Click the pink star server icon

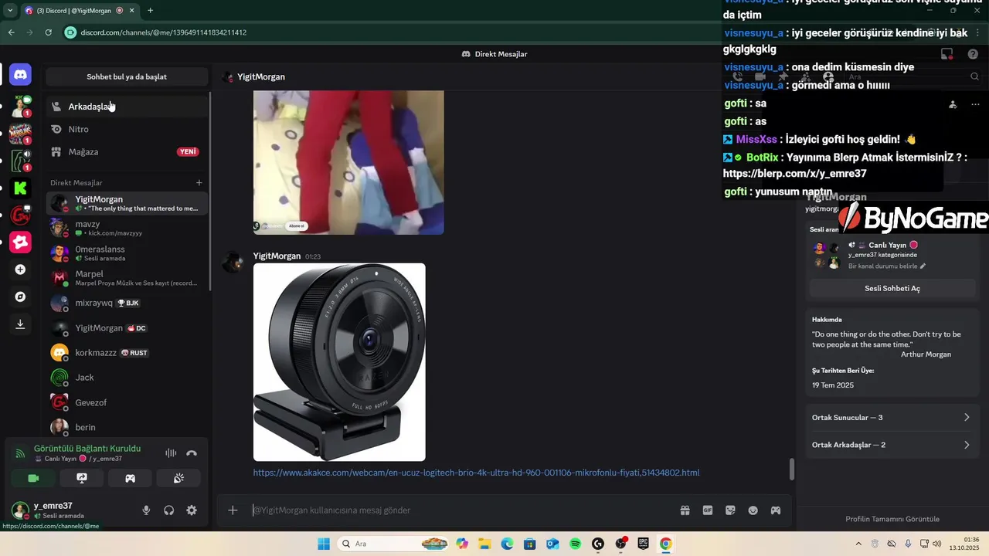pos(21,242)
